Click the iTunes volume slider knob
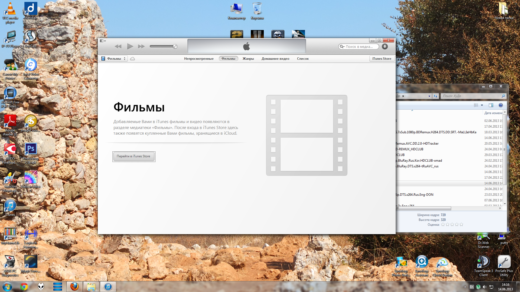 coord(175,47)
